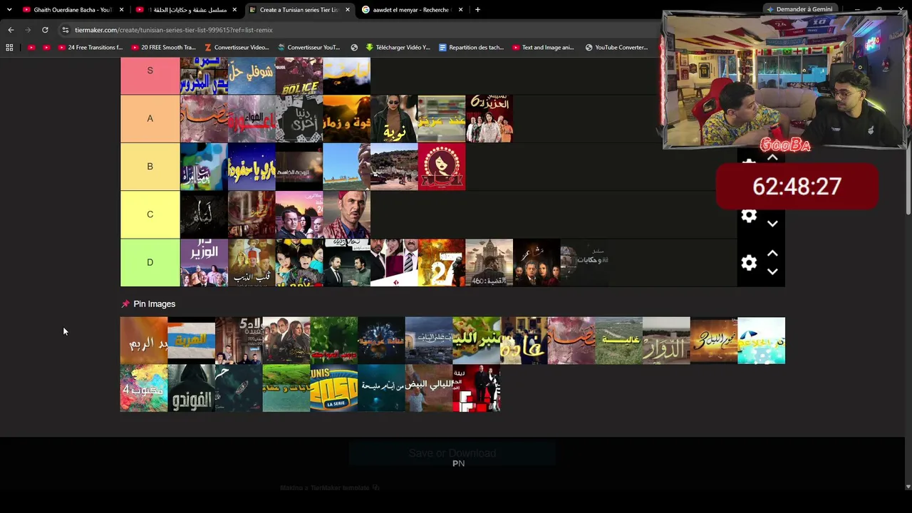Screen dimensions: 912x513
Task: Click the green D tier label
Action: (150, 262)
